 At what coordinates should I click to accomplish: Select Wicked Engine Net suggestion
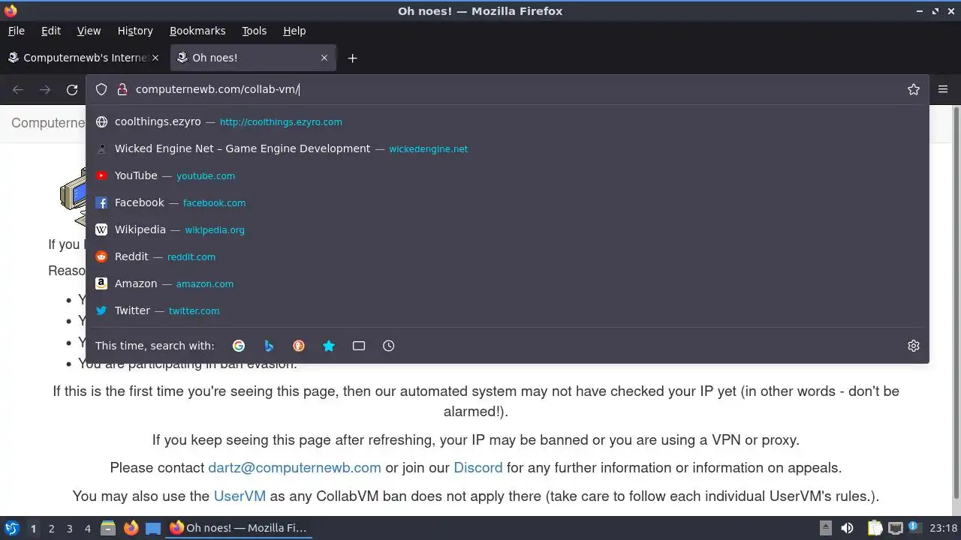(x=507, y=148)
